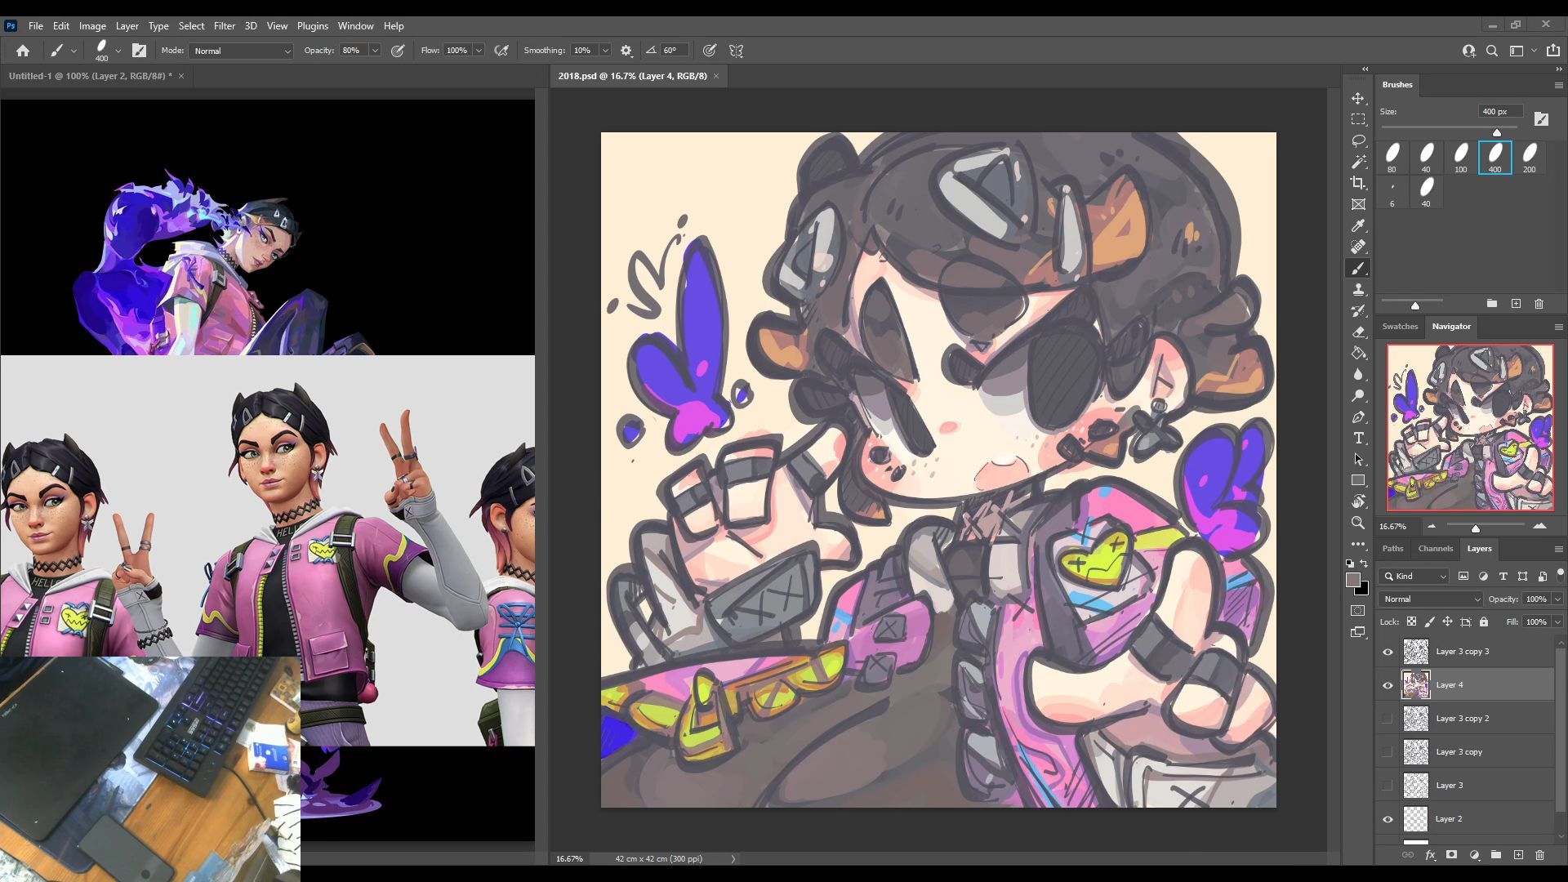Select the Eraser tool

point(1358,332)
